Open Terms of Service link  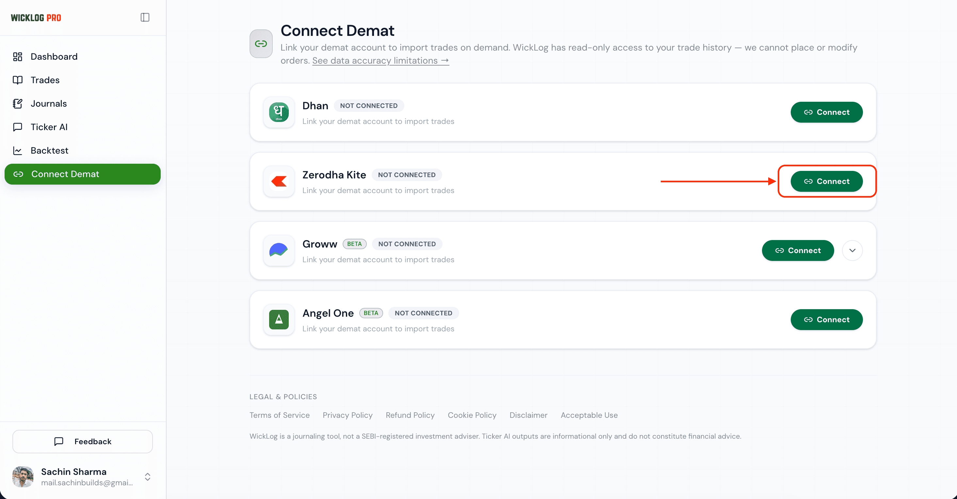279,415
